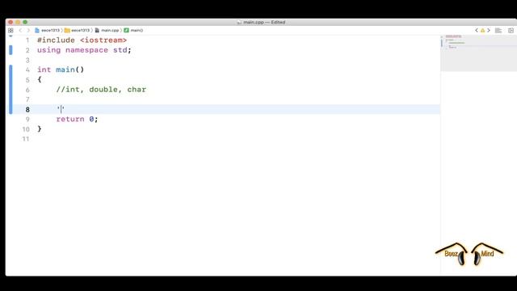This screenshot has height=291, width=517.
Task: Click the main.cpp title bar document icon
Action: coord(239,23)
